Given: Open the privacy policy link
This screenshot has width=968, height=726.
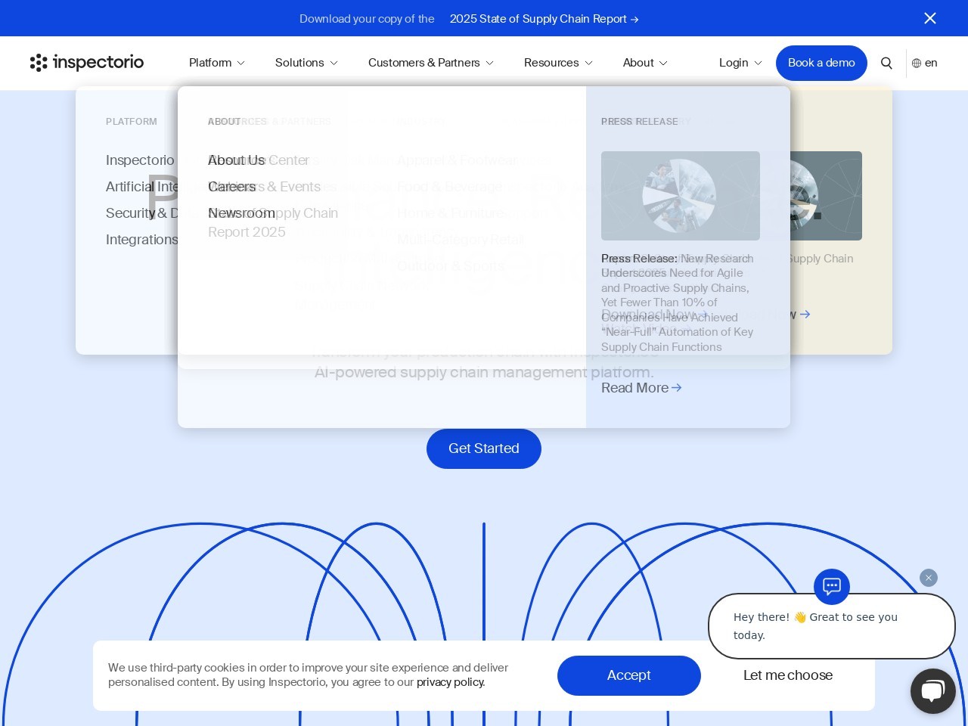Looking at the screenshot, I should 451,682.
